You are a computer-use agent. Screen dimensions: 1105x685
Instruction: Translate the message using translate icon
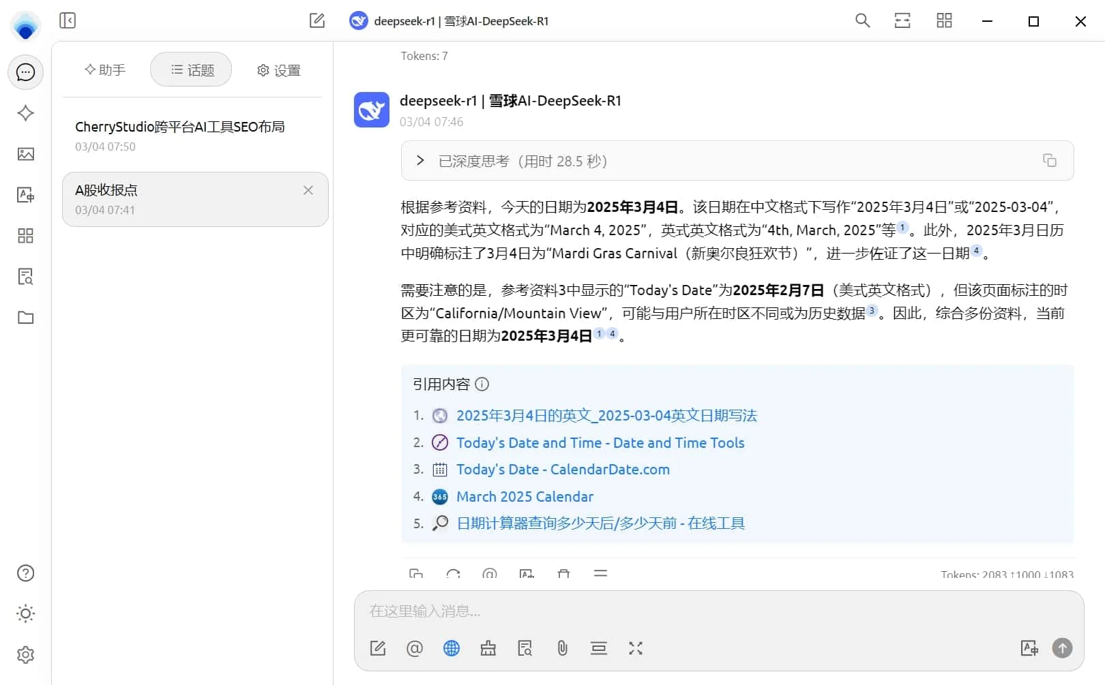[x=527, y=574]
